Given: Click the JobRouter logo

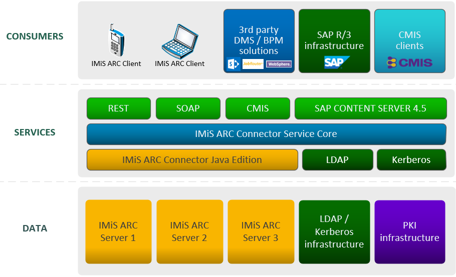Looking at the screenshot, I should 253,64.
